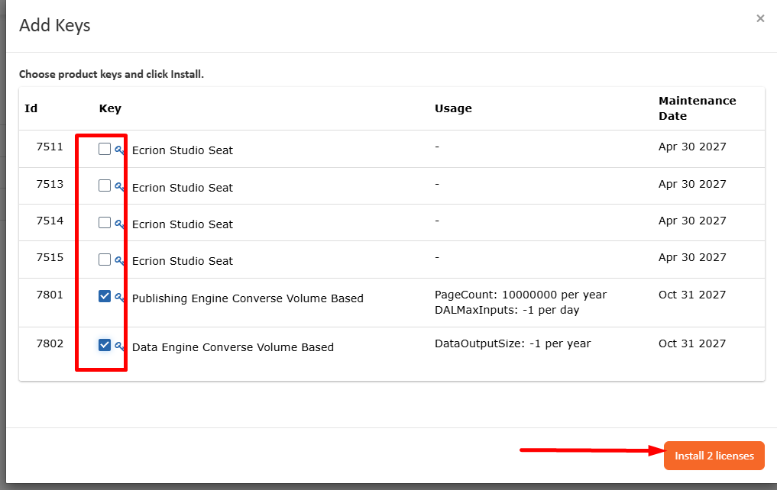Image resolution: width=777 pixels, height=490 pixels.
Task: Select the Ecrion Studio Seat label in row 7511
Action: coord(183,150)
